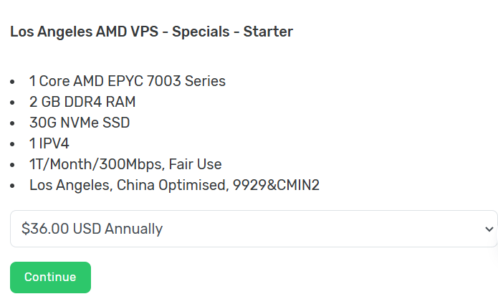Click the 30G NVMe SSD line
Viewport: 498px width, 299px height.
(80, 123)
